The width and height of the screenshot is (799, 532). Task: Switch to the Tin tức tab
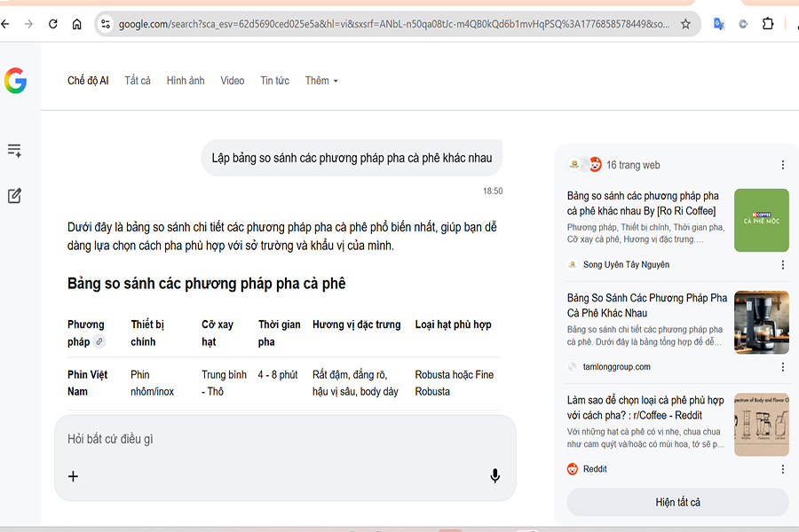click(x=274, y=81)
